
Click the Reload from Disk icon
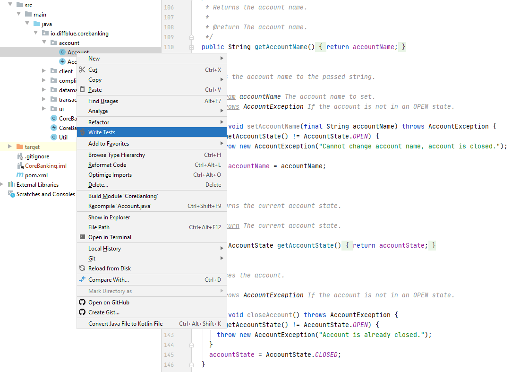point(82,268)
